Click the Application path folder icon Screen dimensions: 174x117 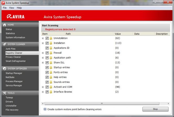[51, 58]
